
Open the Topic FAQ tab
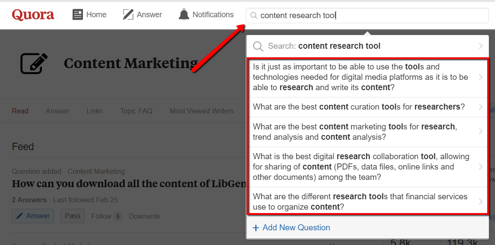pyautogui.click(x=136, y=111)
